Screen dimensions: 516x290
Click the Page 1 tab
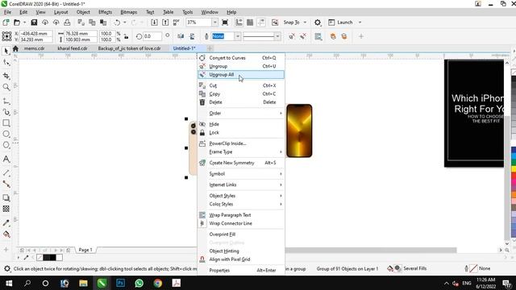pyautogui.click(x=85, y=250)
